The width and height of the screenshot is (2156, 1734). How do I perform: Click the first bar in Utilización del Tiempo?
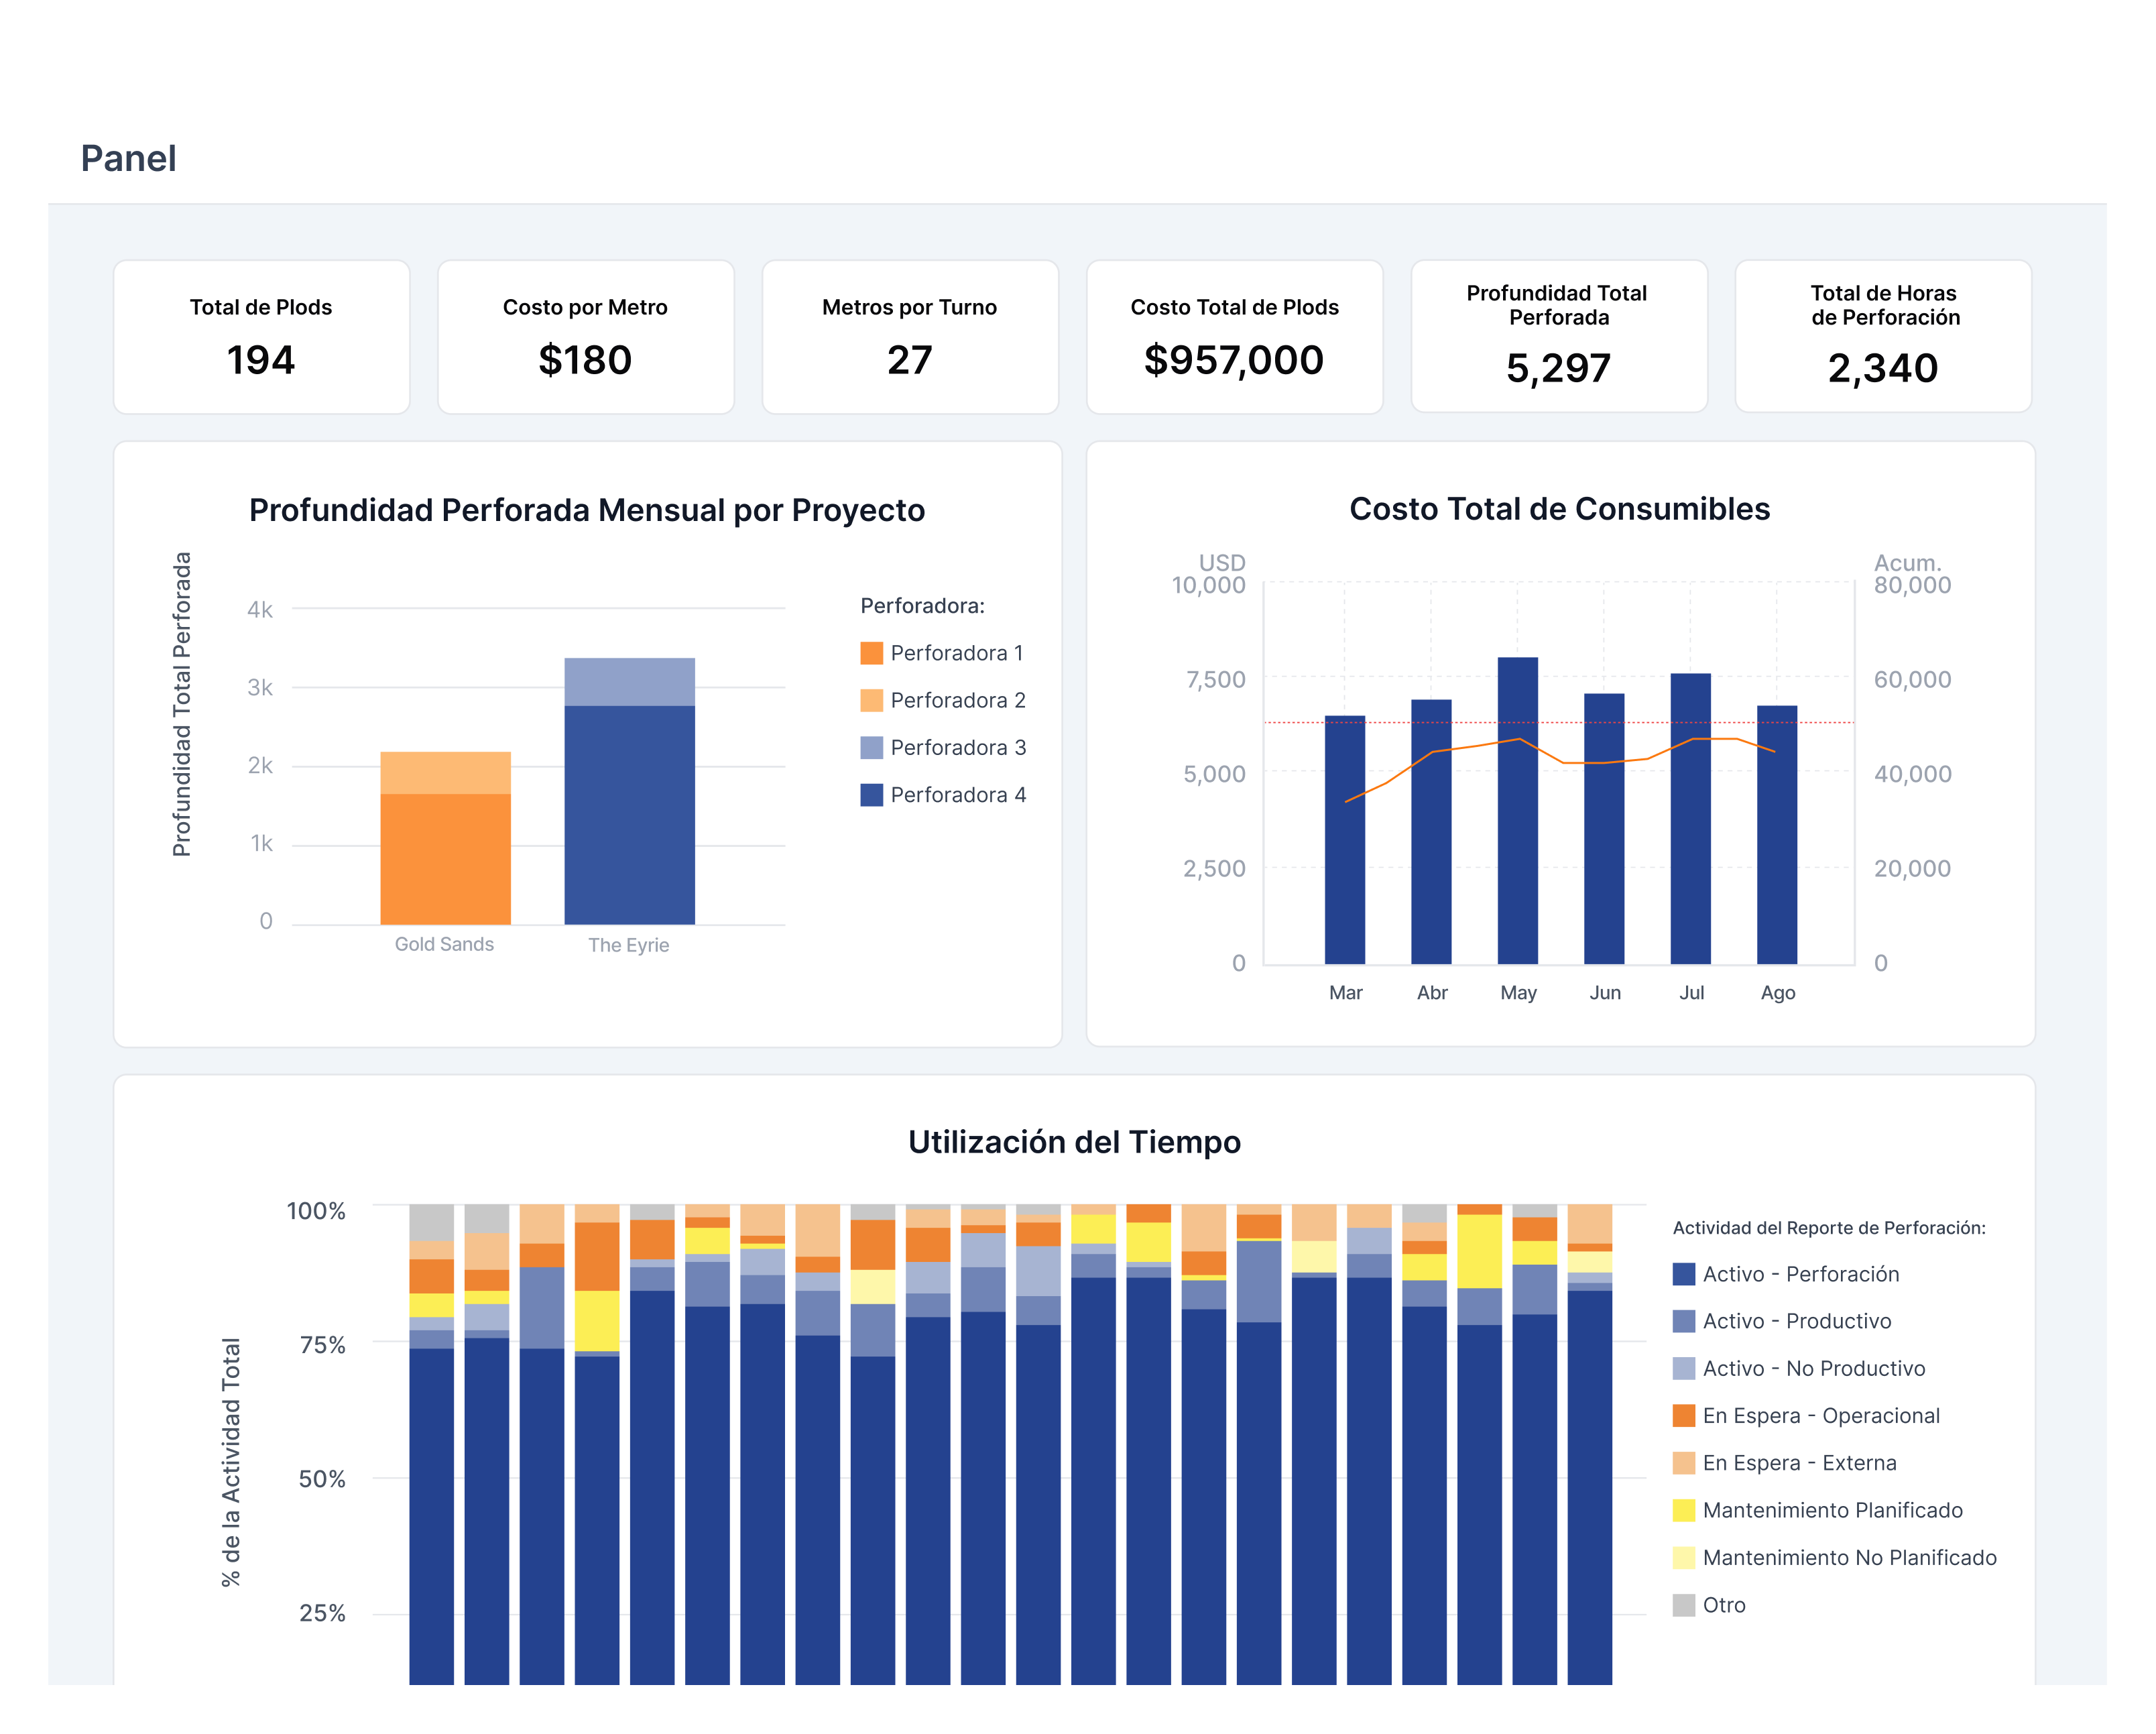pos(431,1444)
